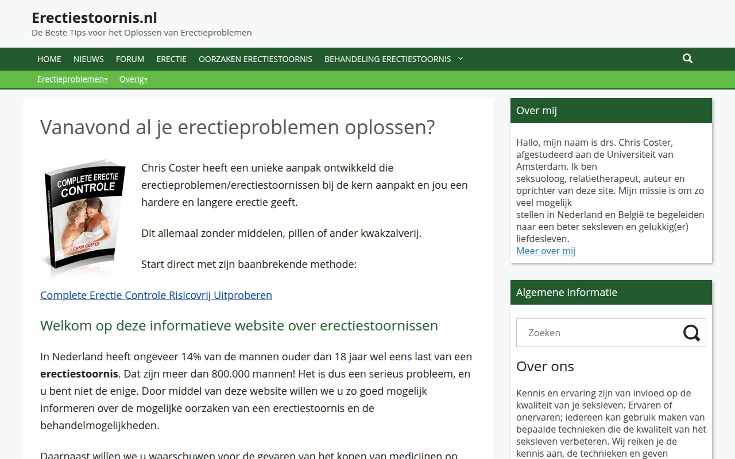Open the Overig dropdown in green bar
735x459 pixels.
click(x=133, y=79)
